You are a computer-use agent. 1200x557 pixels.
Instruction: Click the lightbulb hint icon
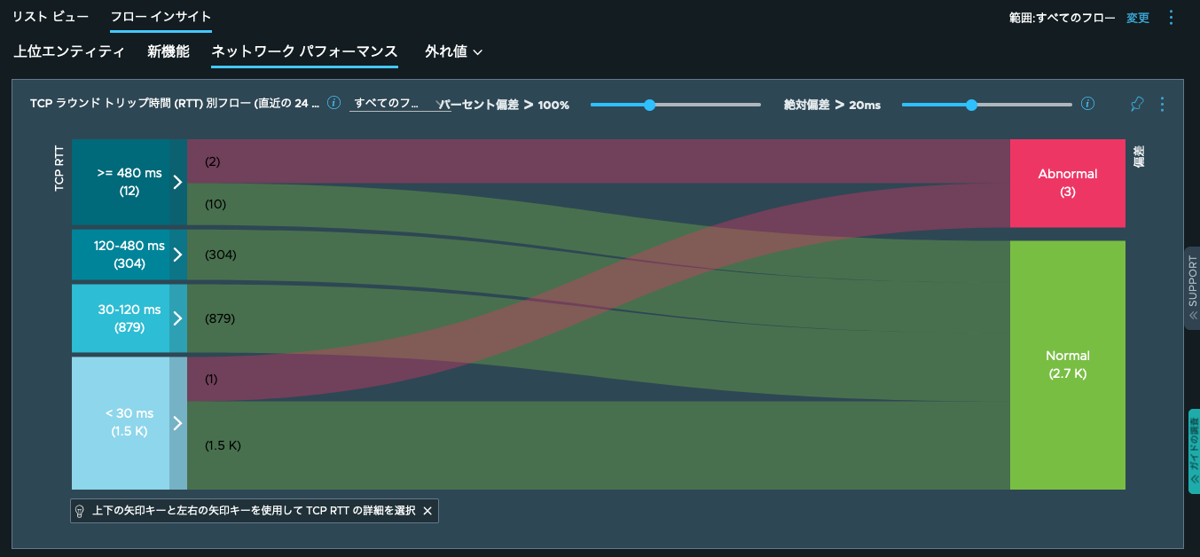click(x=80, y=511)
